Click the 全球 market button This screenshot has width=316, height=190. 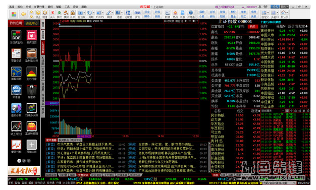[x=212, y=12]
